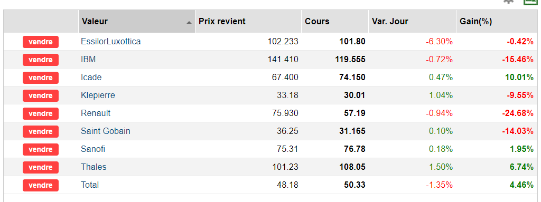Open the EssilorLuxottica stock link
Image resolution: width=541 pixels, height=202 pixels.
[111, 42]
